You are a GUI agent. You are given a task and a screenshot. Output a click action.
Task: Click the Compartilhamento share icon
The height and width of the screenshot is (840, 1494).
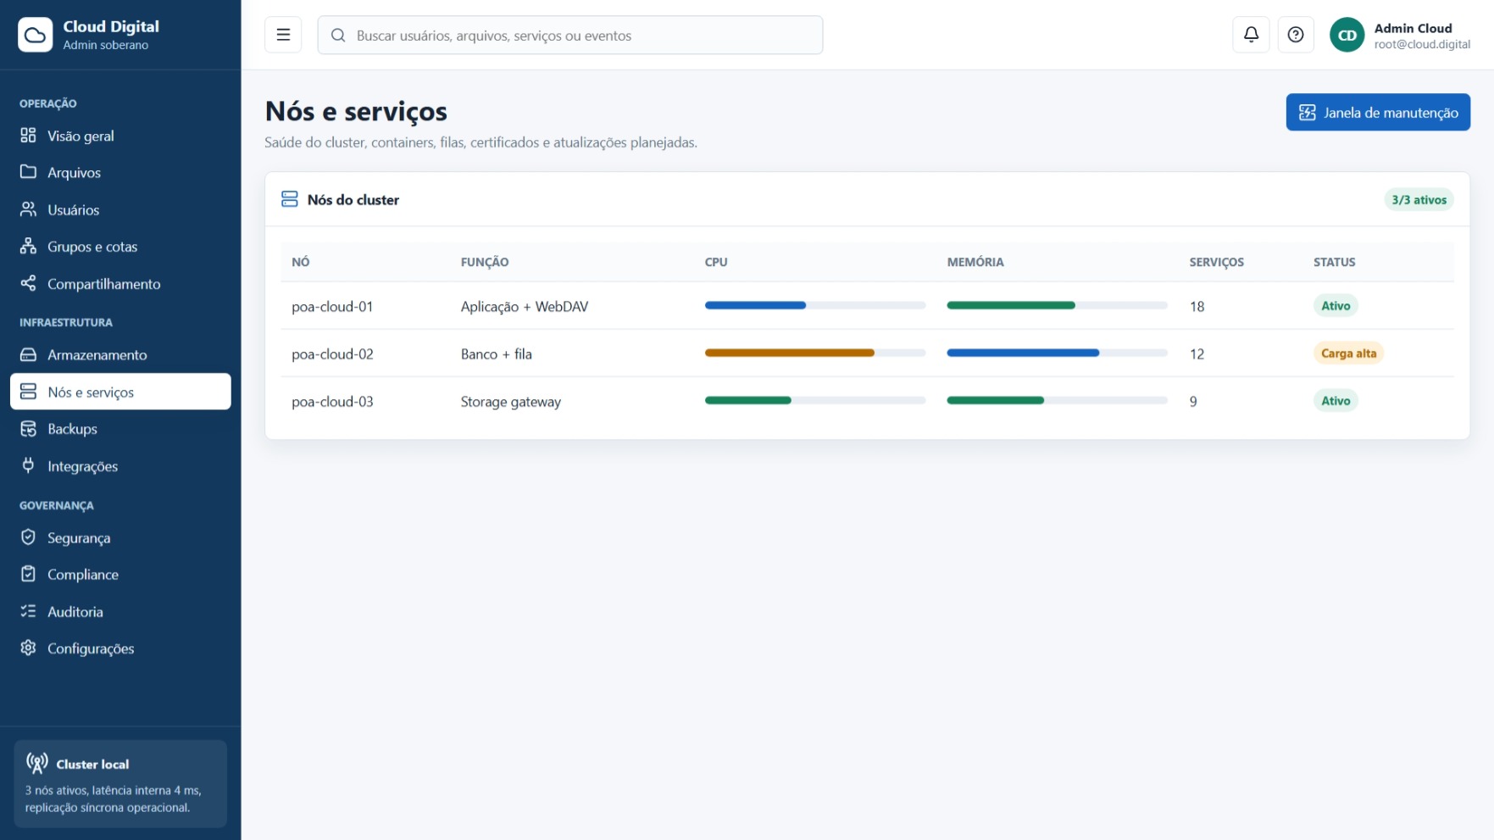tap(28, 283)
